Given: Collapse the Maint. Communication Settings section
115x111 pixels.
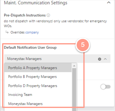Looking at the screenshot, I should point(109,3).
